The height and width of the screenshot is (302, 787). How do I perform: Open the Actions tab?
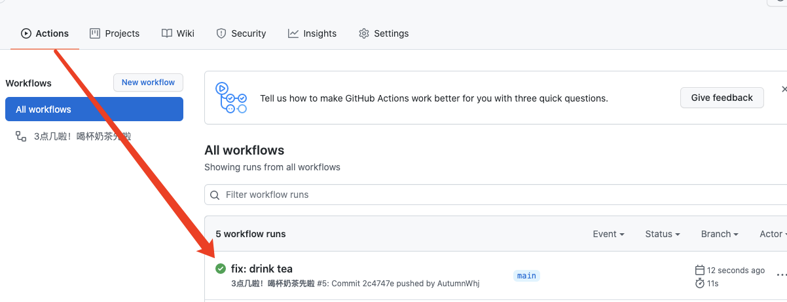pos(45,33)
